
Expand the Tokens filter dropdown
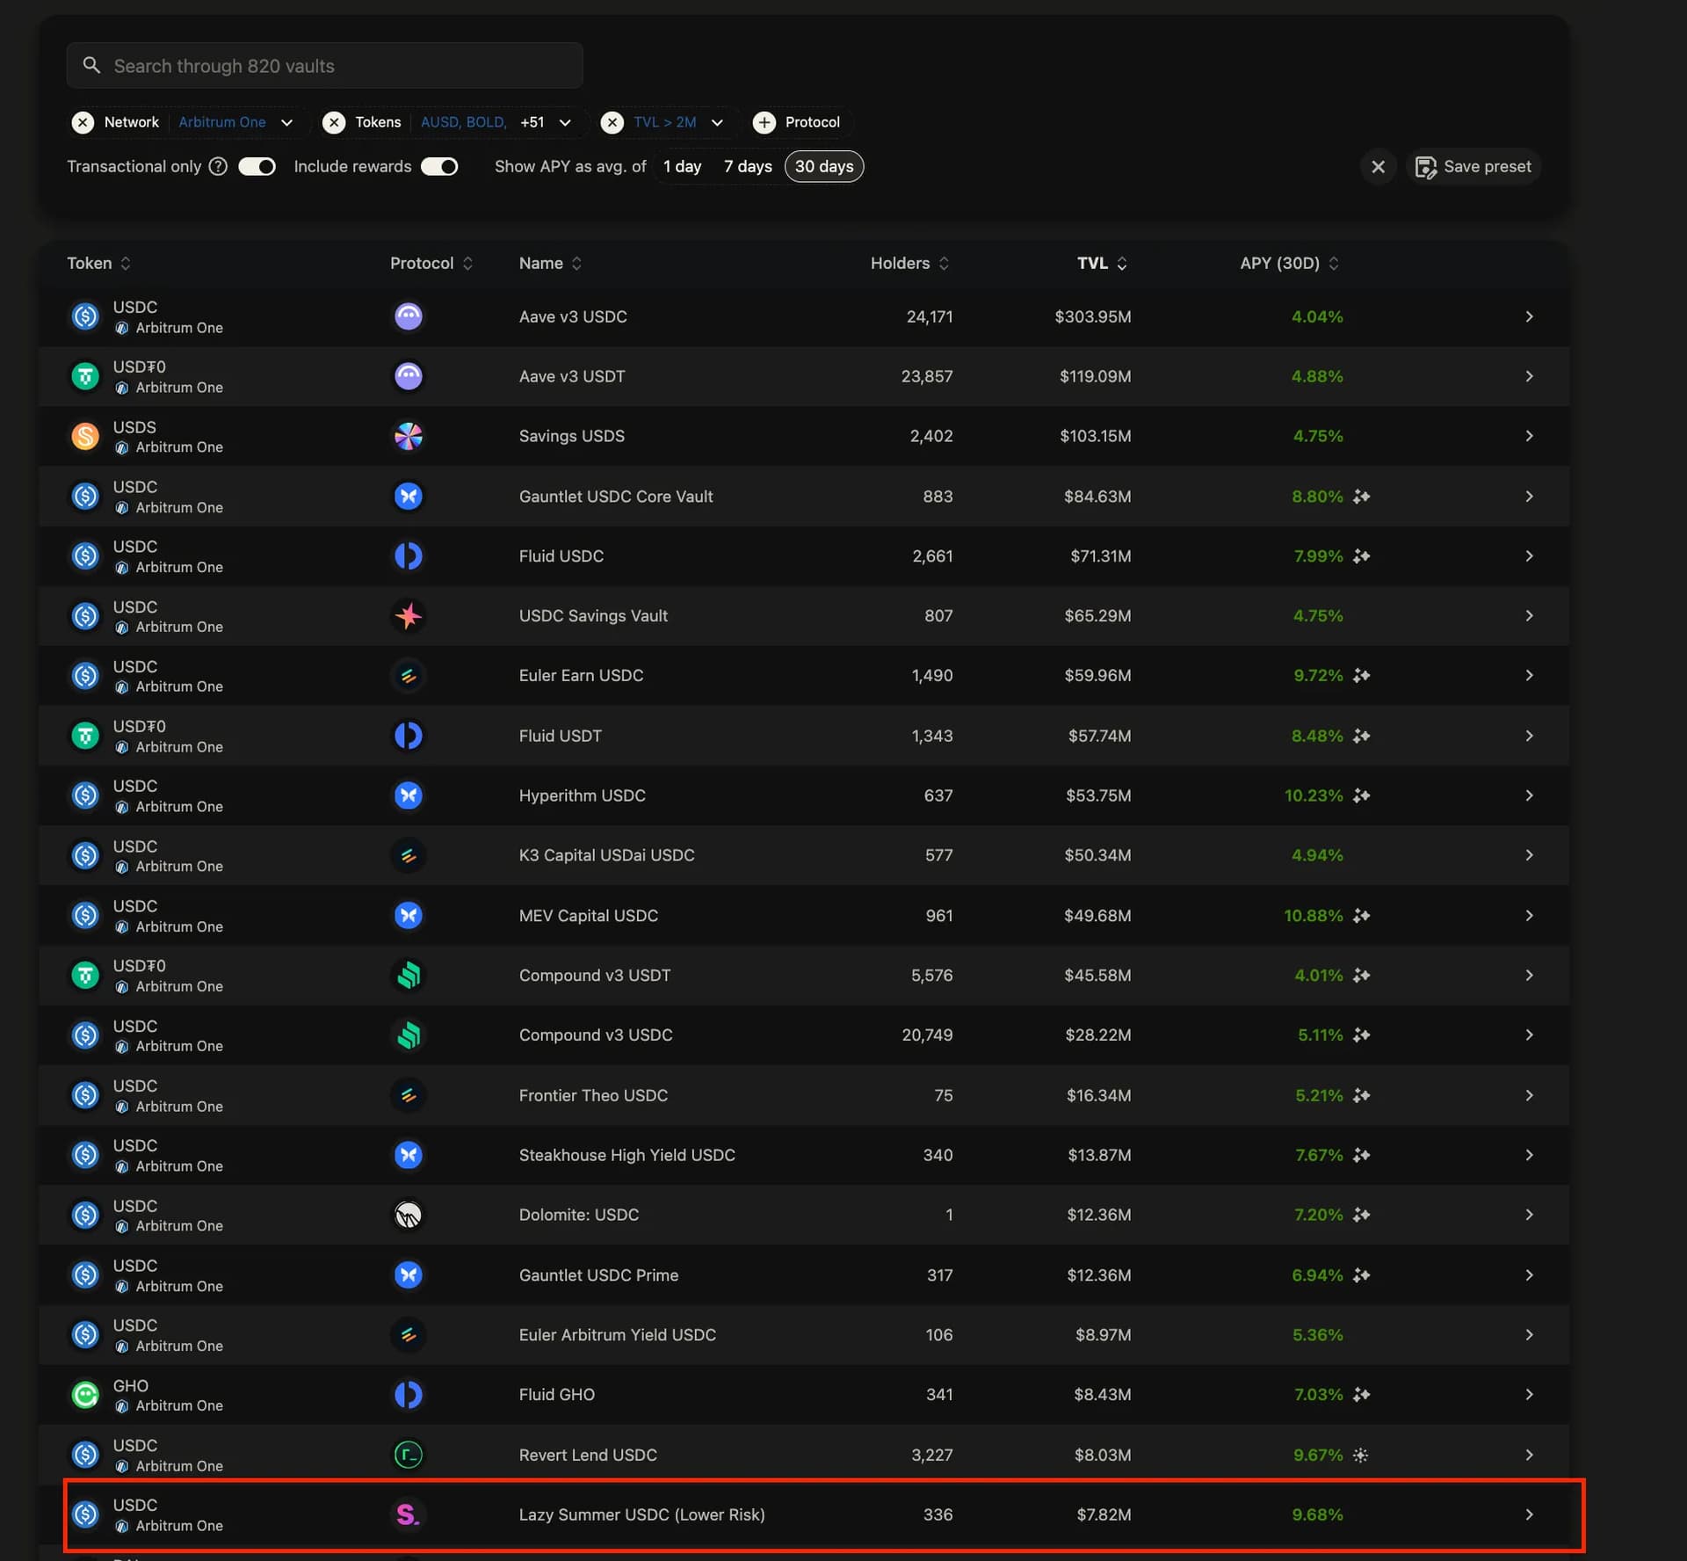(565, 122)
